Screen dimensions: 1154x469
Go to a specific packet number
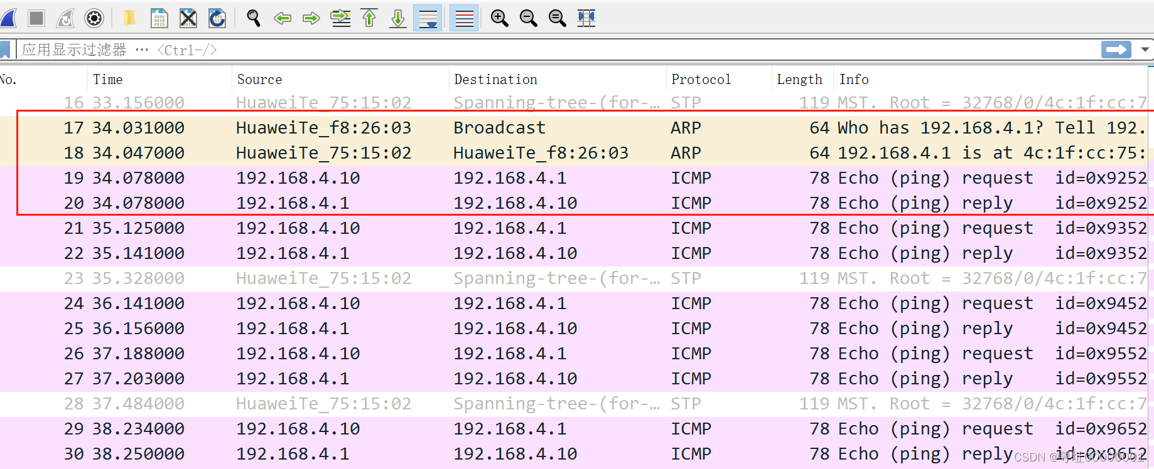[x=341, y=18]
